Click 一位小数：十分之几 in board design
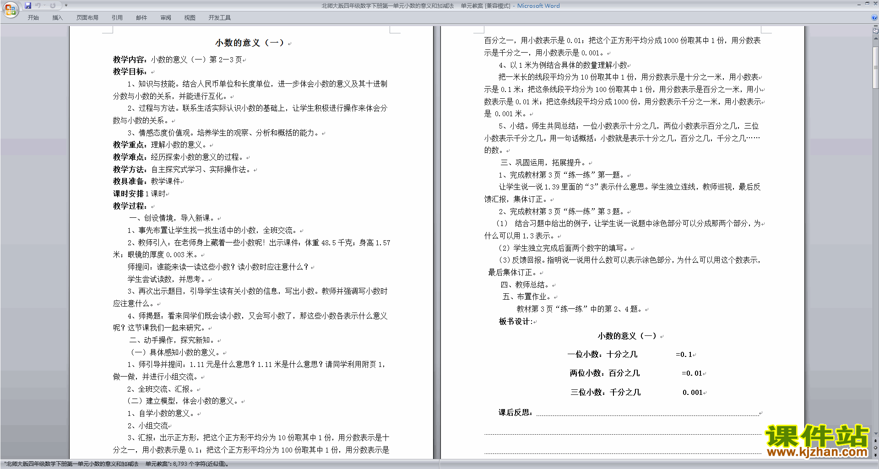 pyautogui.click(x=602, y=355)
